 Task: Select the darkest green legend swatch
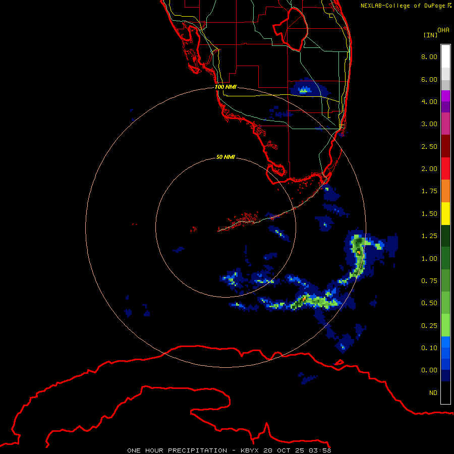click(x=445, y=236)
